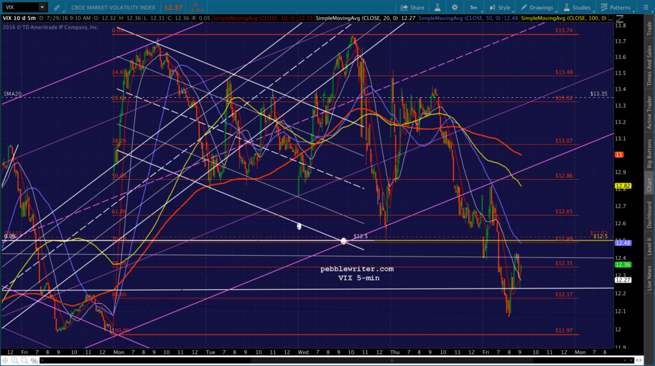The height and width of the screenshot is (366, 655).
Task: Click the yellow 12.82 price axis bubble
Action: pos(623,186)
